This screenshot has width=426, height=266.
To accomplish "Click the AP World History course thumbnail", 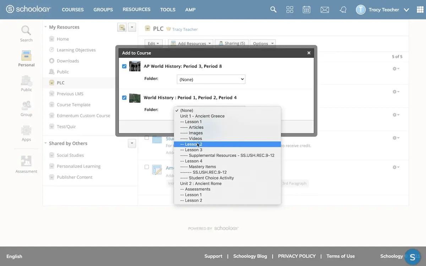I will (135, 66).
